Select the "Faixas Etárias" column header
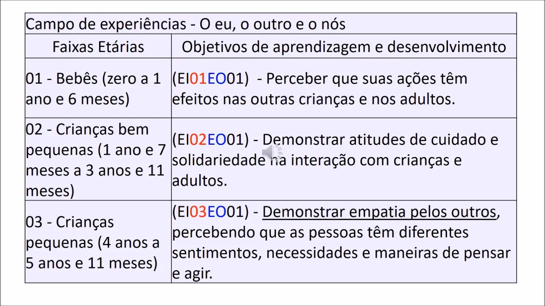The image size is (545, 306). (x=98, y=47)
